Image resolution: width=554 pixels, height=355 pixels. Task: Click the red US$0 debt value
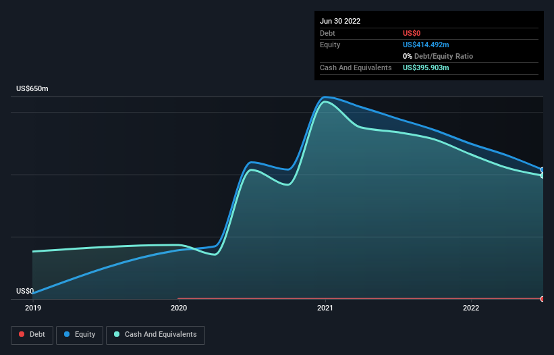click(x=412, y=33)
